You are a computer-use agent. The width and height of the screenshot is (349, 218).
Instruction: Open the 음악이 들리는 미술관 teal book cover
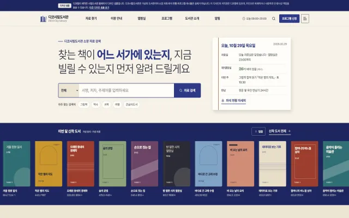pos(336,163)
